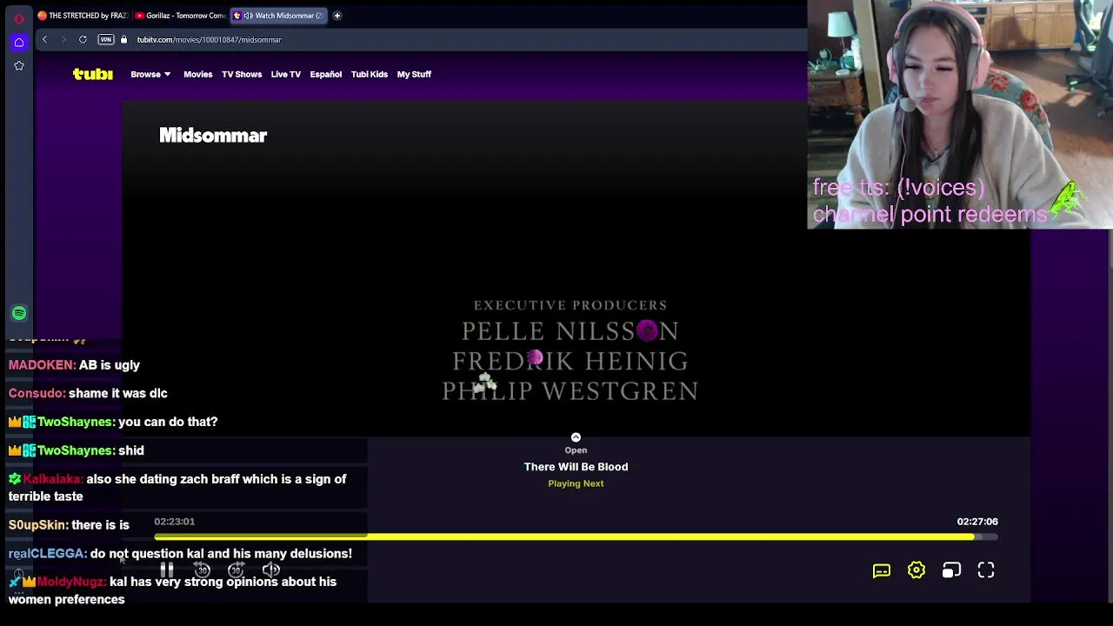Switch to Español section

(x=326, y=74)
